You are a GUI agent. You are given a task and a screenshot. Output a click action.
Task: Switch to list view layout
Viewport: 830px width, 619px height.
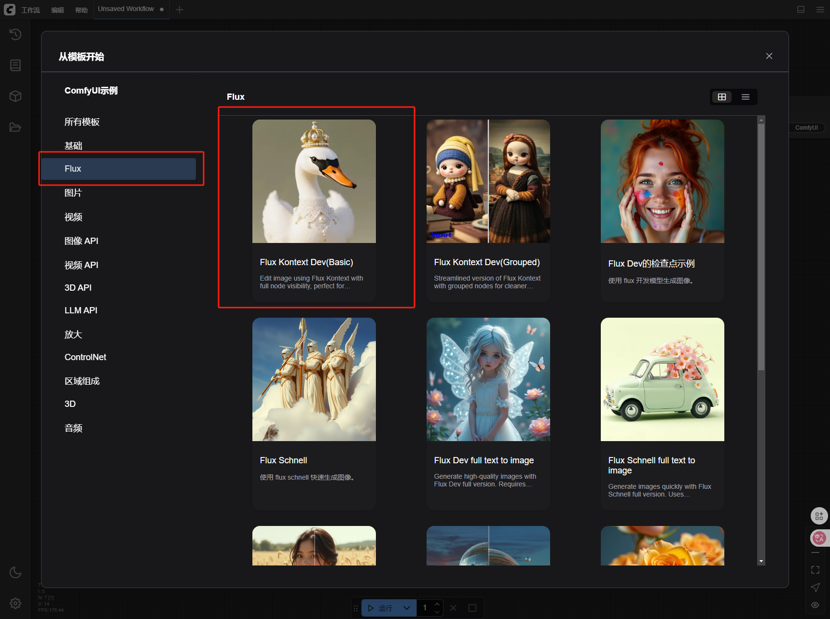coord(746,97)
